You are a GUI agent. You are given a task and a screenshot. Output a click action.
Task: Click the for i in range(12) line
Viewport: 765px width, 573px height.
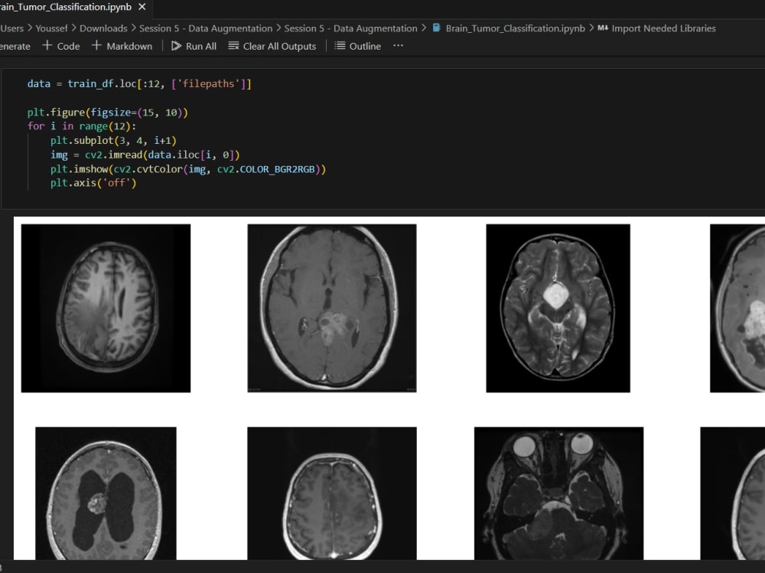(82, 126)
